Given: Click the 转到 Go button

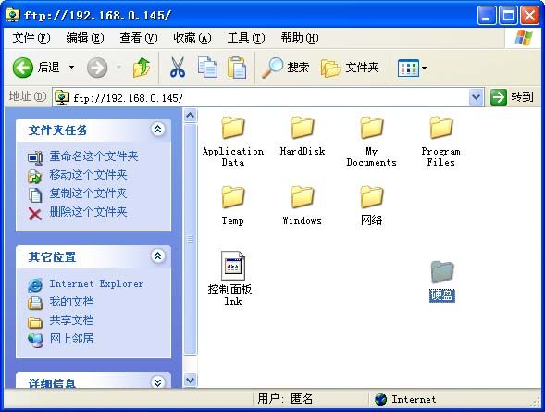Looking at the screenshot, I should (x=512, y=97).
